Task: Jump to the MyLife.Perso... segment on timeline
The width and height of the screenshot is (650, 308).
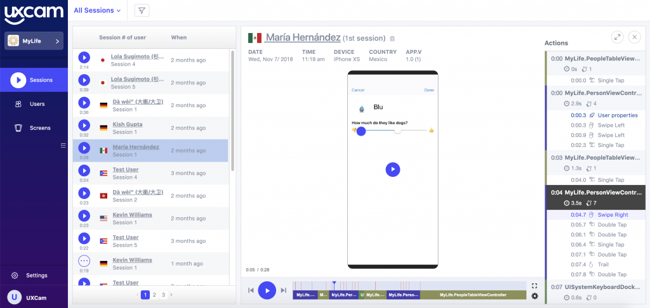Action: (403, 295)
